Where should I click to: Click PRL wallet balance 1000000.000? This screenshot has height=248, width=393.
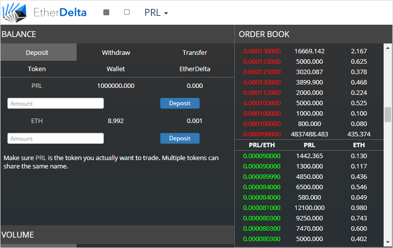(x=116, y=85)
